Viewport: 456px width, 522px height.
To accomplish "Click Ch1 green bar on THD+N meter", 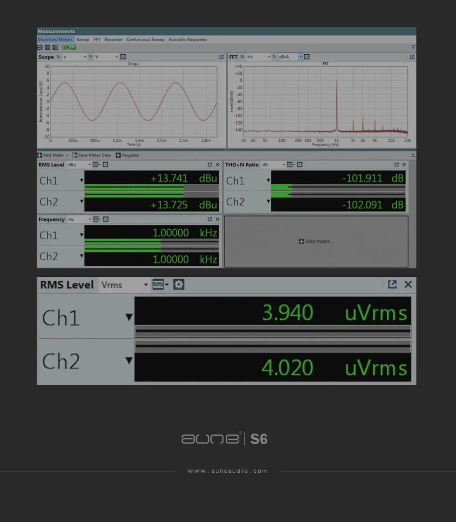I will click(x=282, y=188).
